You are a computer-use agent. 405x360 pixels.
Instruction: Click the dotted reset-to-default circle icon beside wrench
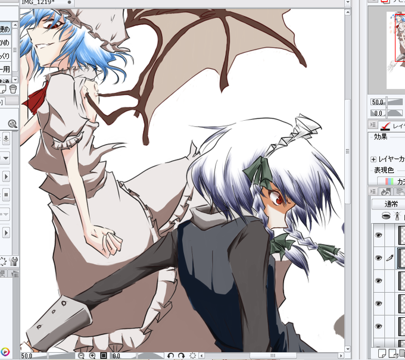(x=2, y=261)
